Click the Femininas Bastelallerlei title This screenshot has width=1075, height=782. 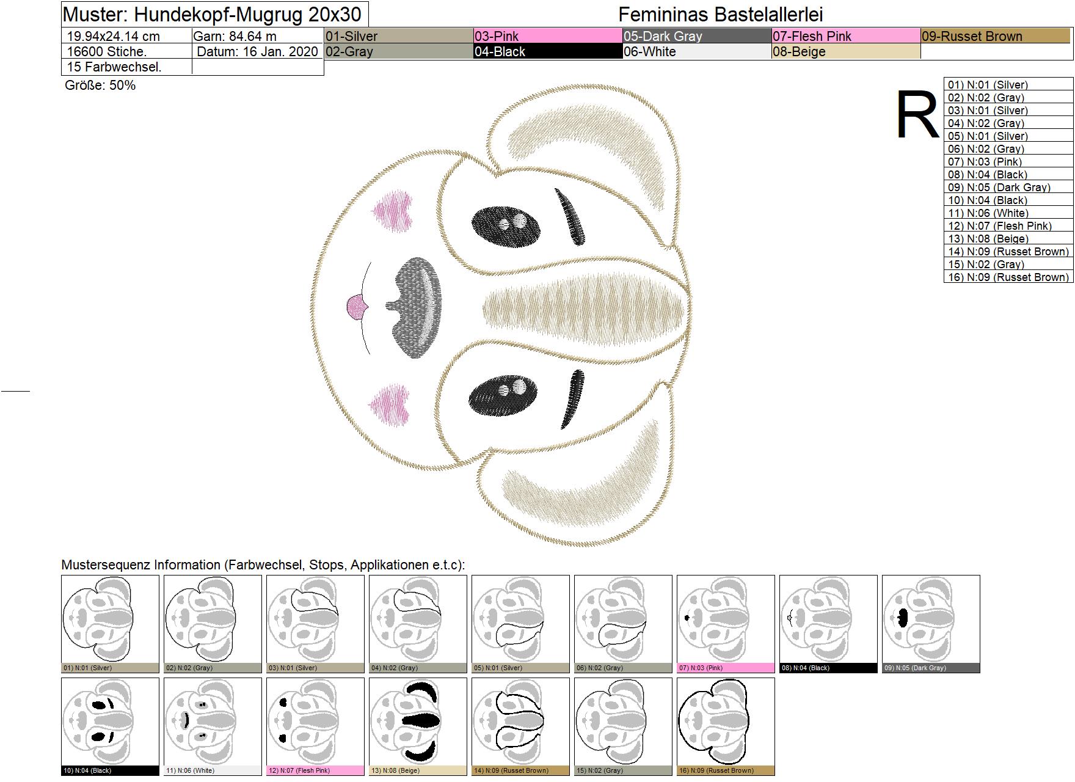click(721, 14)
